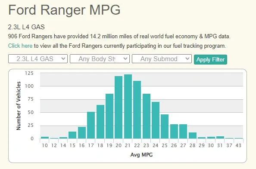
Task: Click the 26 MPG histogram bar
Action: pyautogui.click(x=174, y=132)
